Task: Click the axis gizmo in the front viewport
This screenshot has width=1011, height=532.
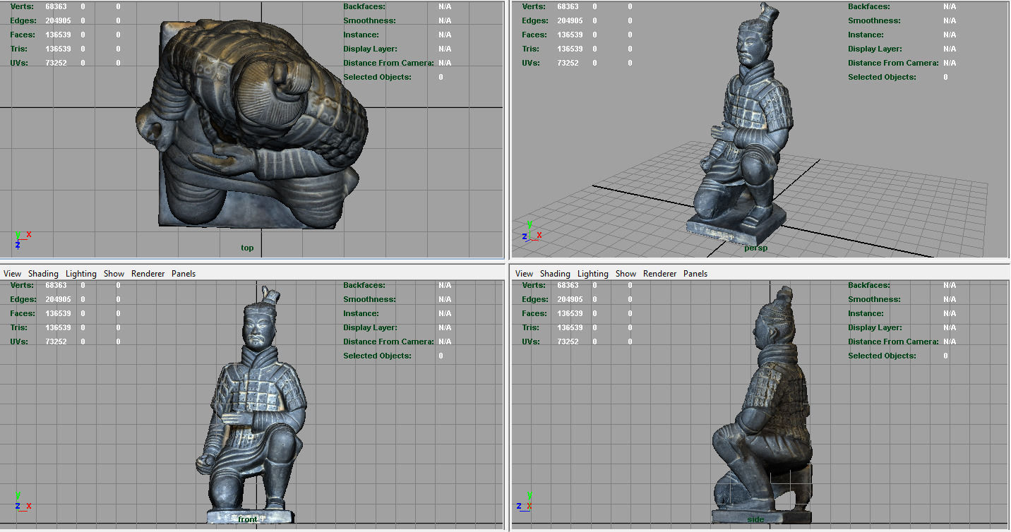Action: click(23, 501)
